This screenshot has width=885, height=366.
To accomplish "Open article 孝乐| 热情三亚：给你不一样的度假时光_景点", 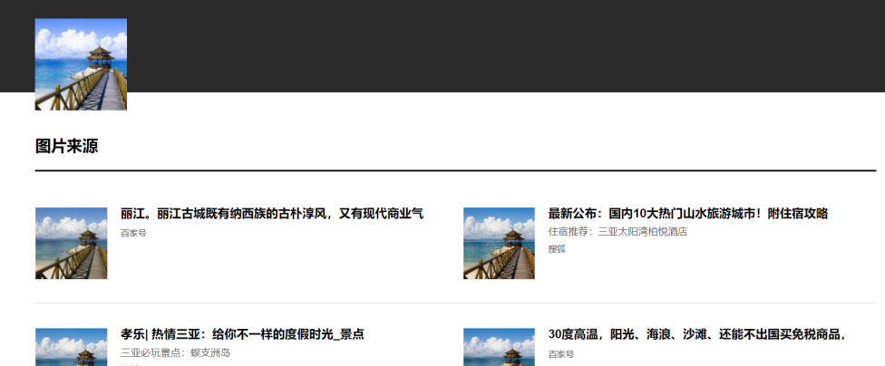I will tap(242, 334).
